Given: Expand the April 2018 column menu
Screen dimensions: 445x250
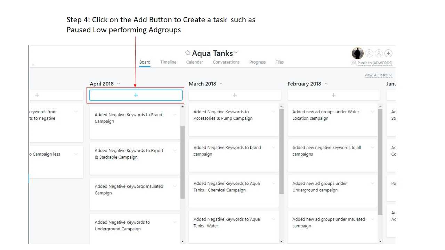Looking at the screenshot, I should point(119,84).
